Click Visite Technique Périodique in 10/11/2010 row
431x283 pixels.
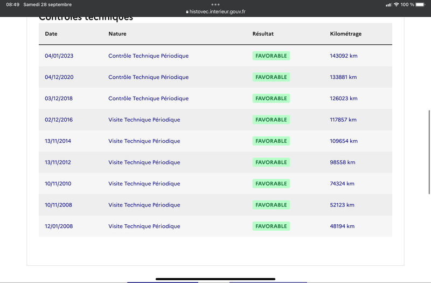pos(144,183)
